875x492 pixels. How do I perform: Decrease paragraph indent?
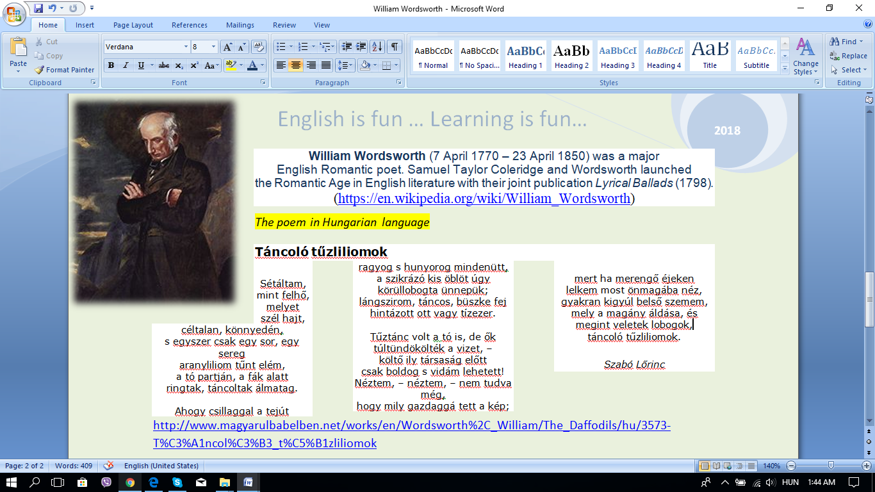click(x=347, y=47)
